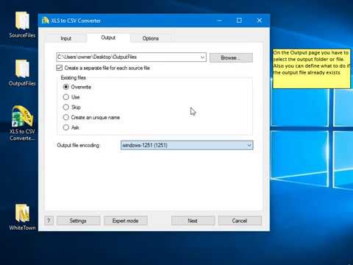Toggle Create a separate file for each source file
This screenshot has height=265, width=353.
103,68
